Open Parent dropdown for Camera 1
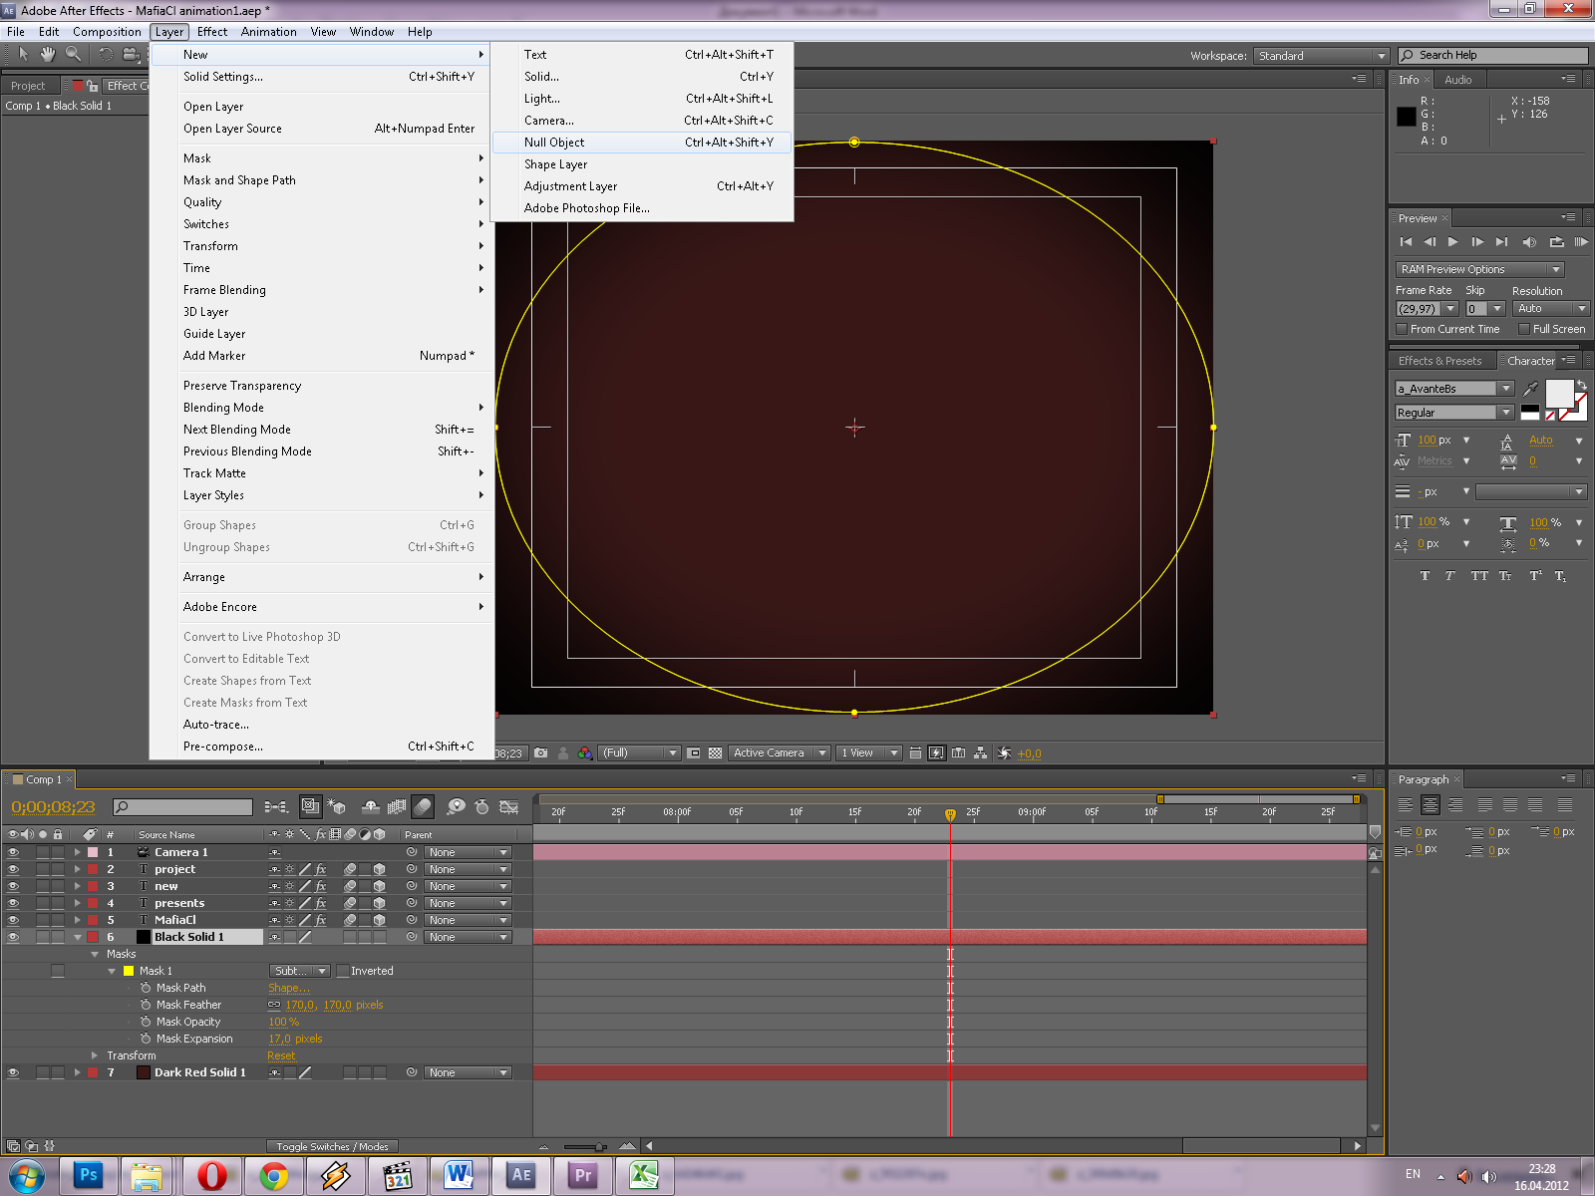 (x=468, y=852)
